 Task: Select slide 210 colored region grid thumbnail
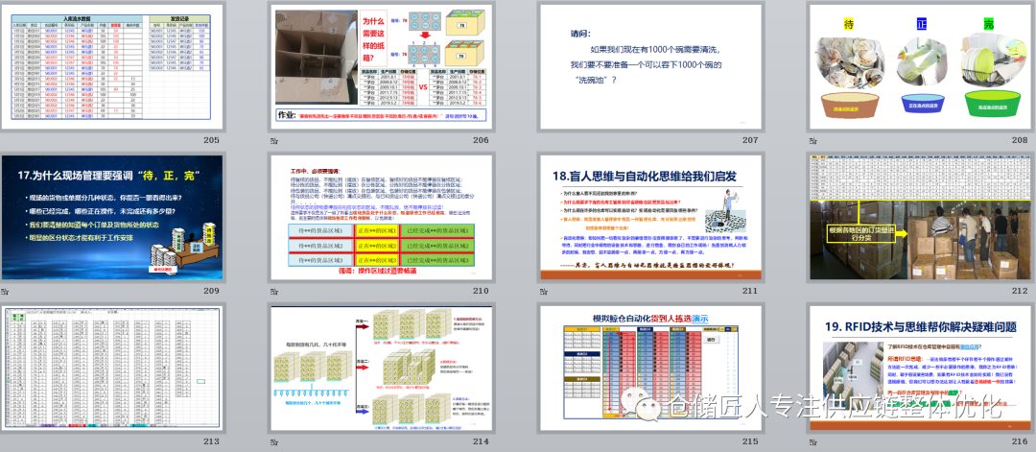click(381, 218)
